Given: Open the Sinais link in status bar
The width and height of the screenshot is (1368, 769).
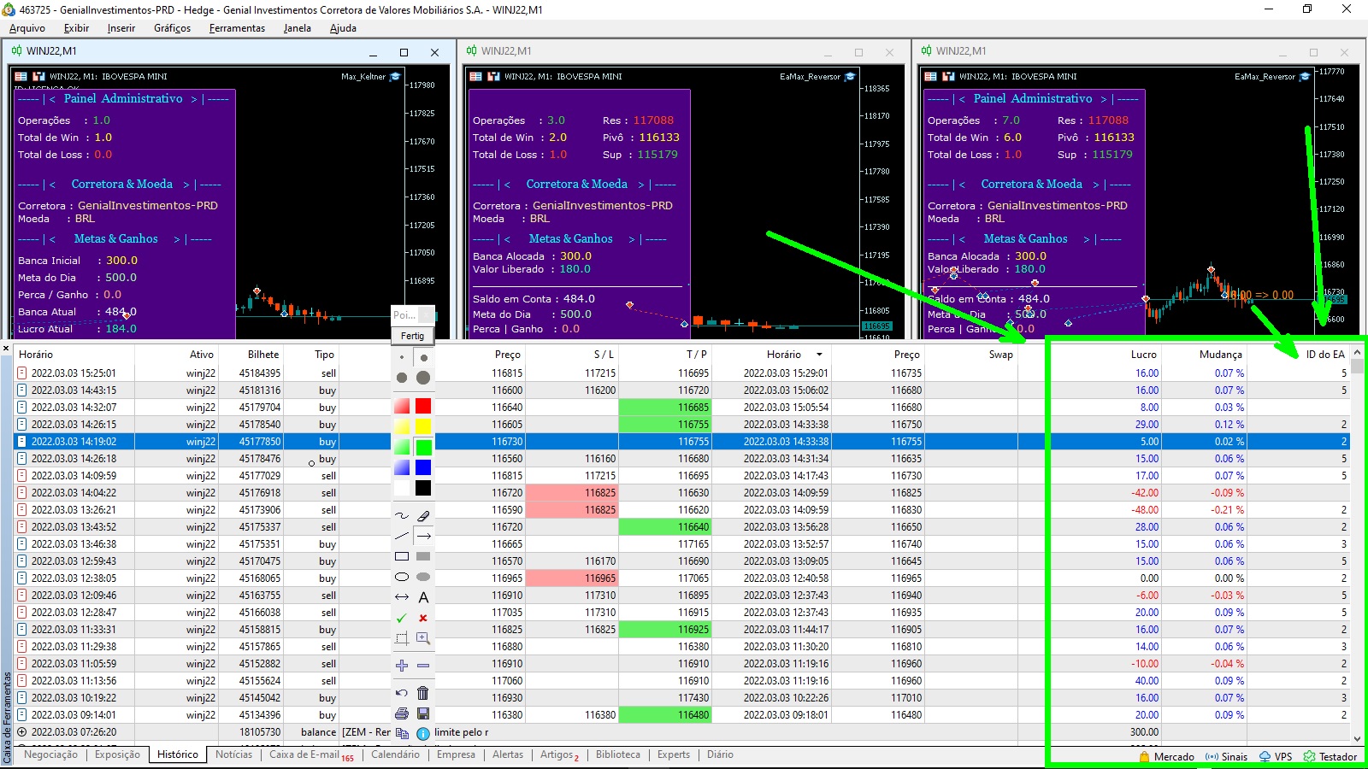Looking at the screenshot, I should tap(1226, 757).
